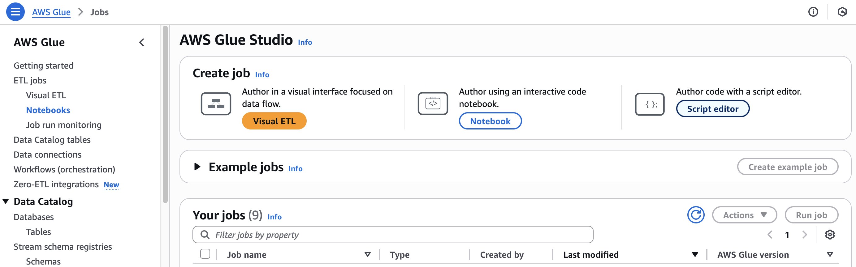Click the orange Visual ETL button

tap(274, 121)
